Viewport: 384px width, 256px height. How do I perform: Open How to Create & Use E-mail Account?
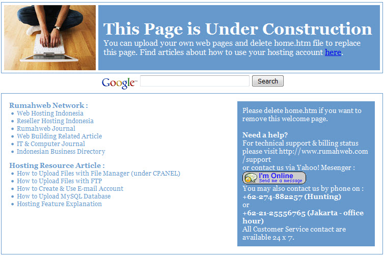point(70,188)
